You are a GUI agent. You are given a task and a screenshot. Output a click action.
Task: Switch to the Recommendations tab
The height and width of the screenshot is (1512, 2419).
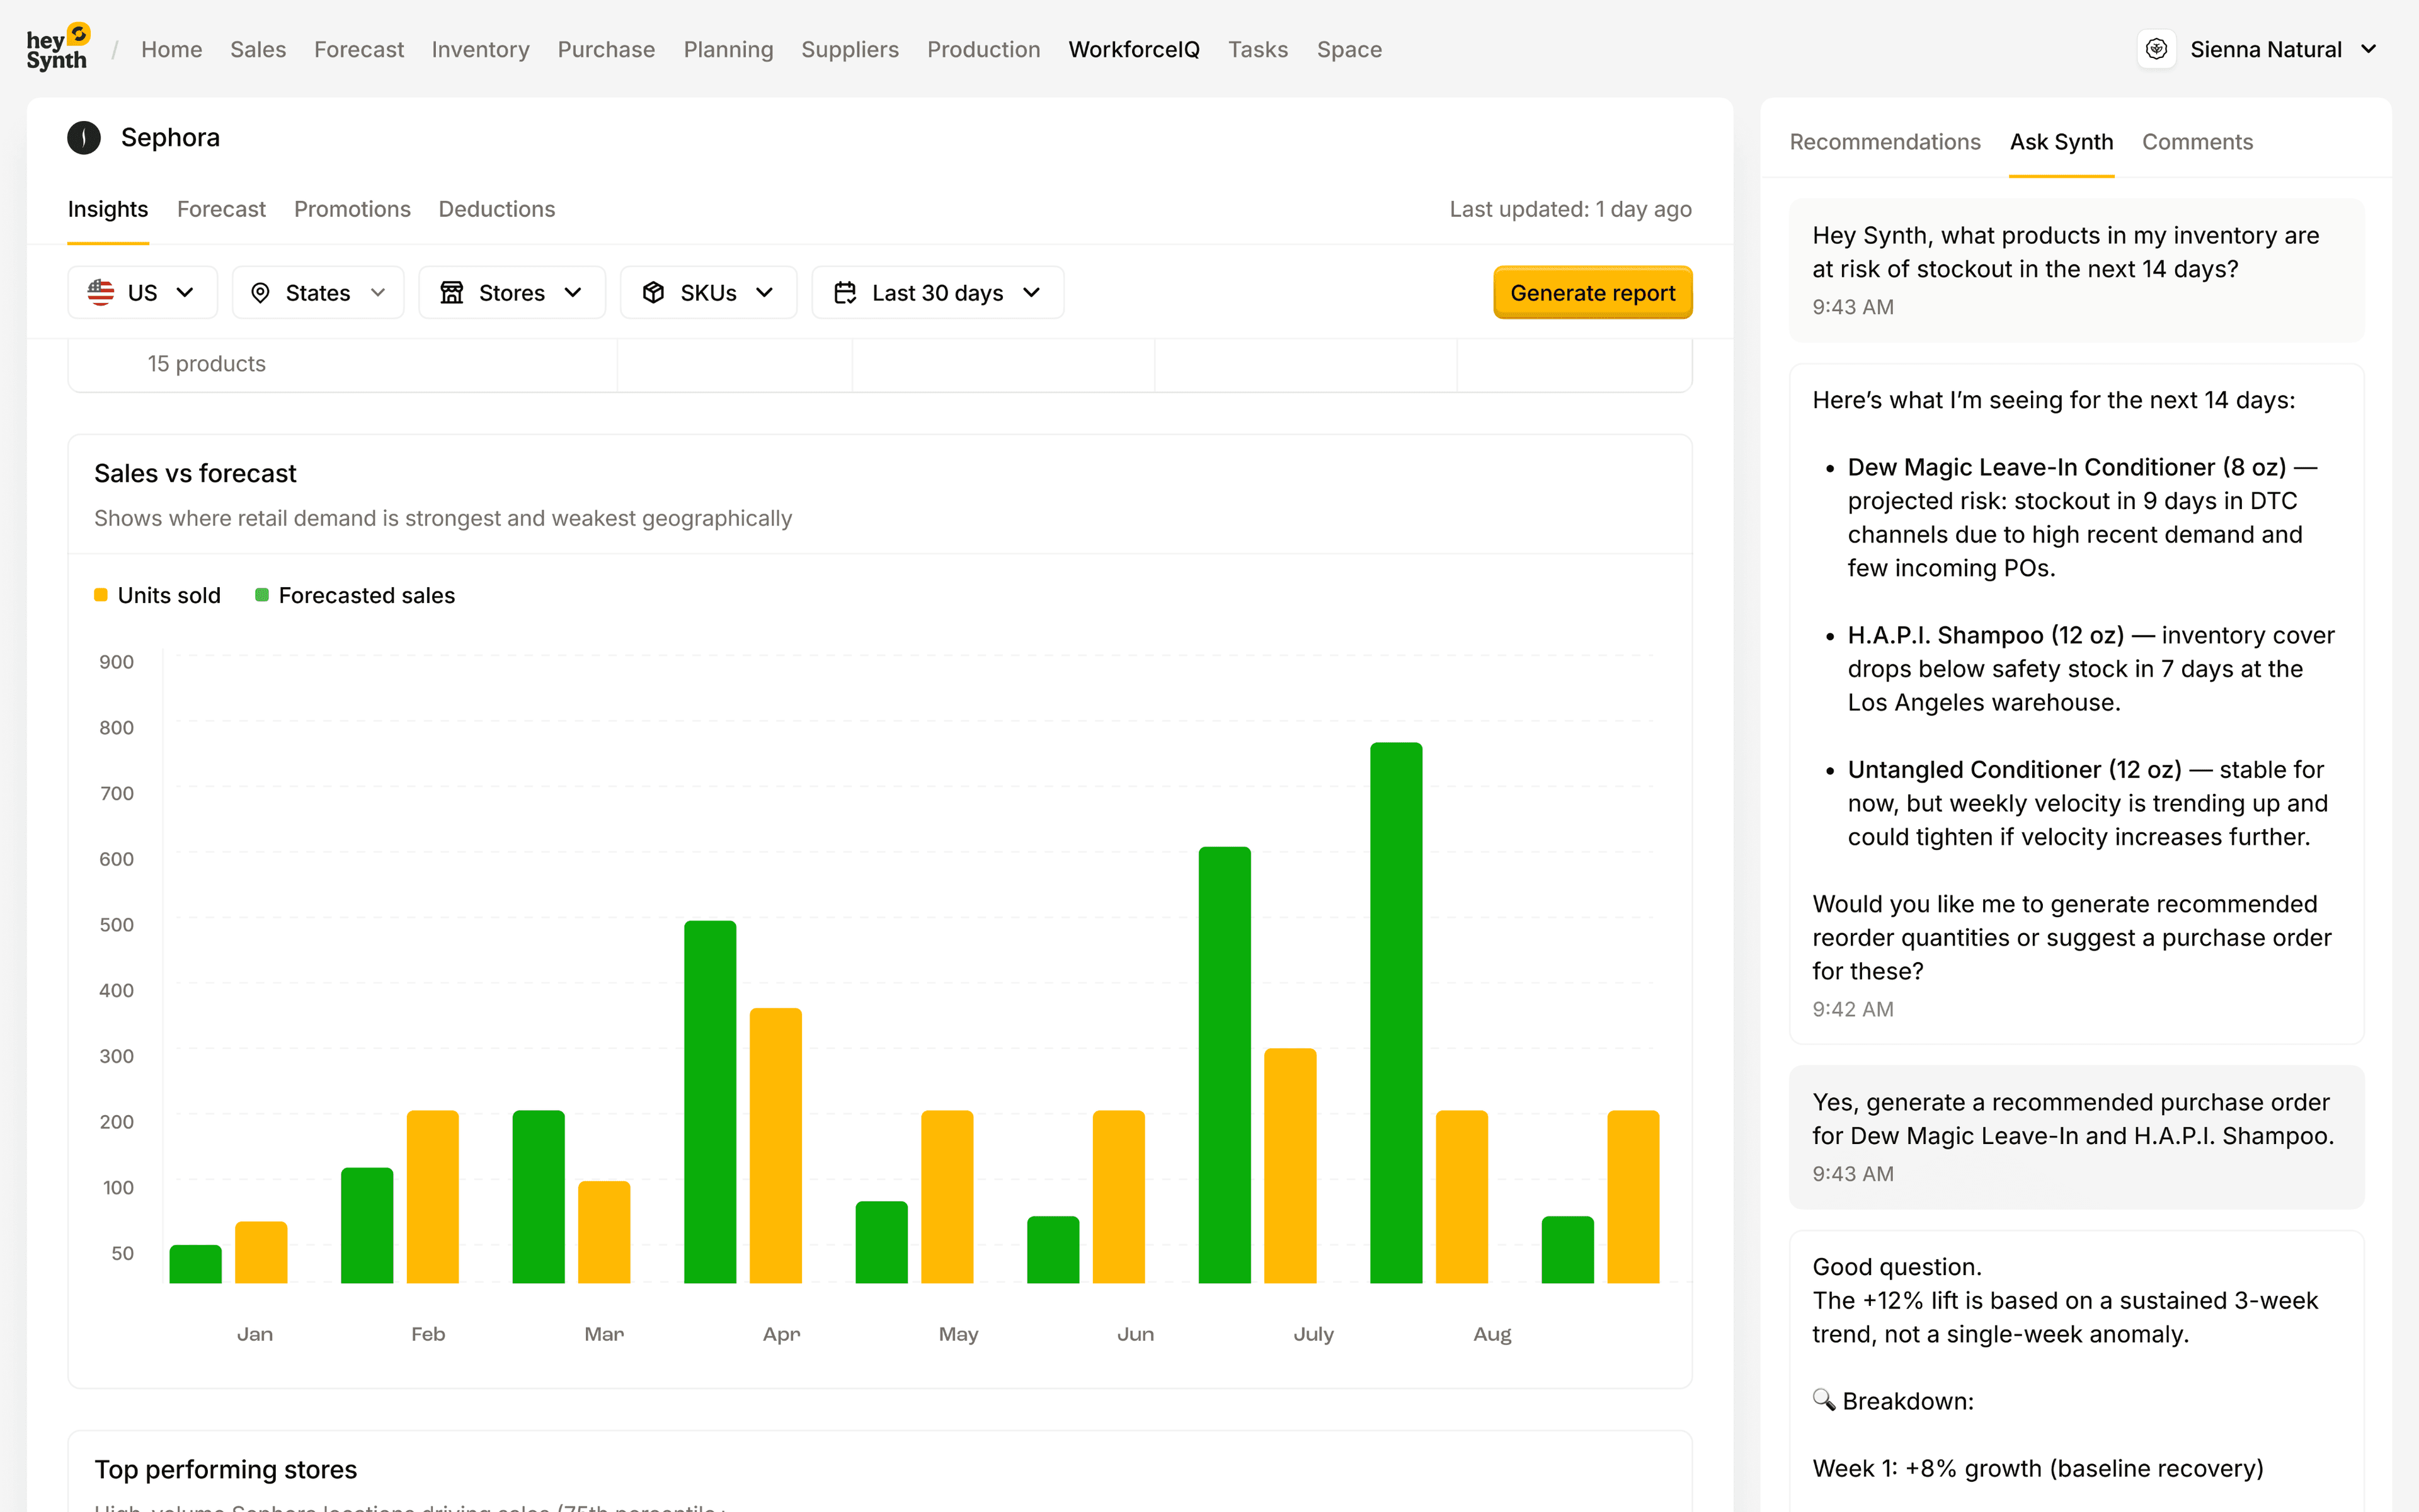point(1884,142)
